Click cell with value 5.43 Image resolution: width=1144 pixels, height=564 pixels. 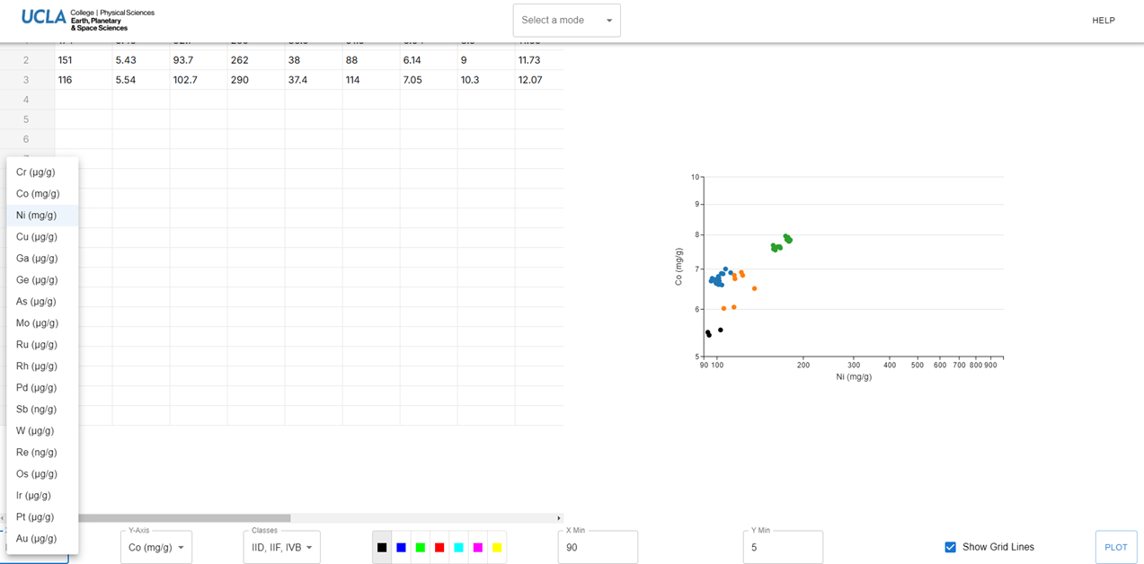[141, 60]
